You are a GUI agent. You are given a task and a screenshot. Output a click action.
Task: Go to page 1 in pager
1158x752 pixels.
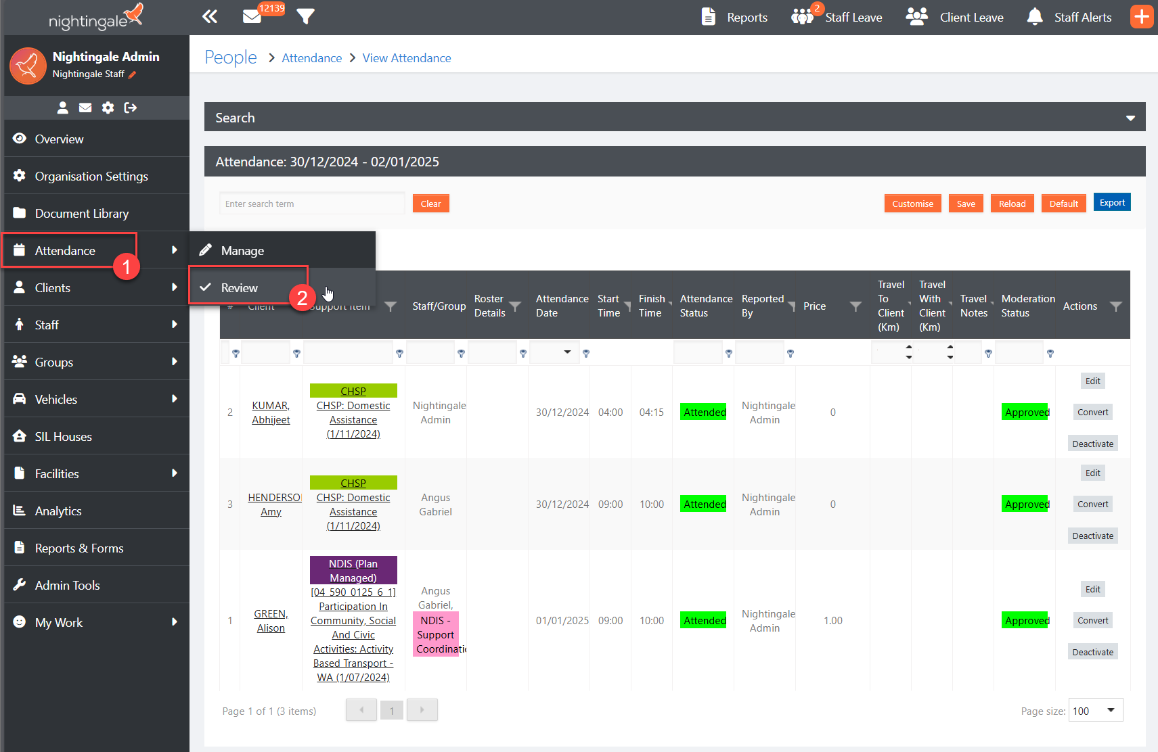(x=392, y=711)
